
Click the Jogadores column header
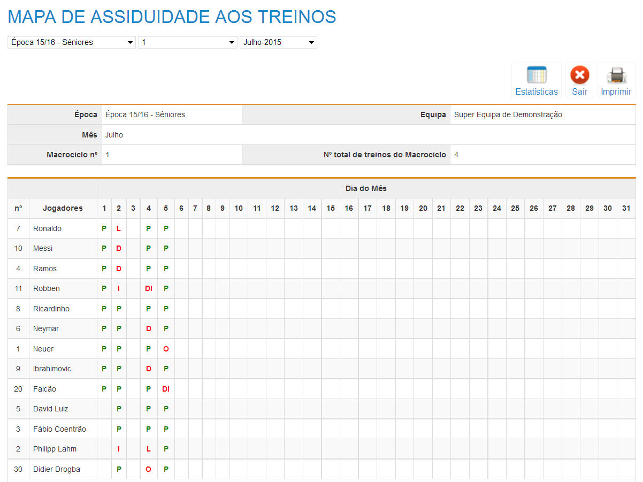click(63, 208)
